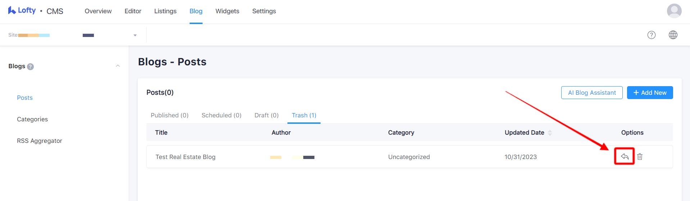Viewport: 690px width, 201px height.
Task: Open RSS Aggregator in the sidebar
Action: [40, 141]
